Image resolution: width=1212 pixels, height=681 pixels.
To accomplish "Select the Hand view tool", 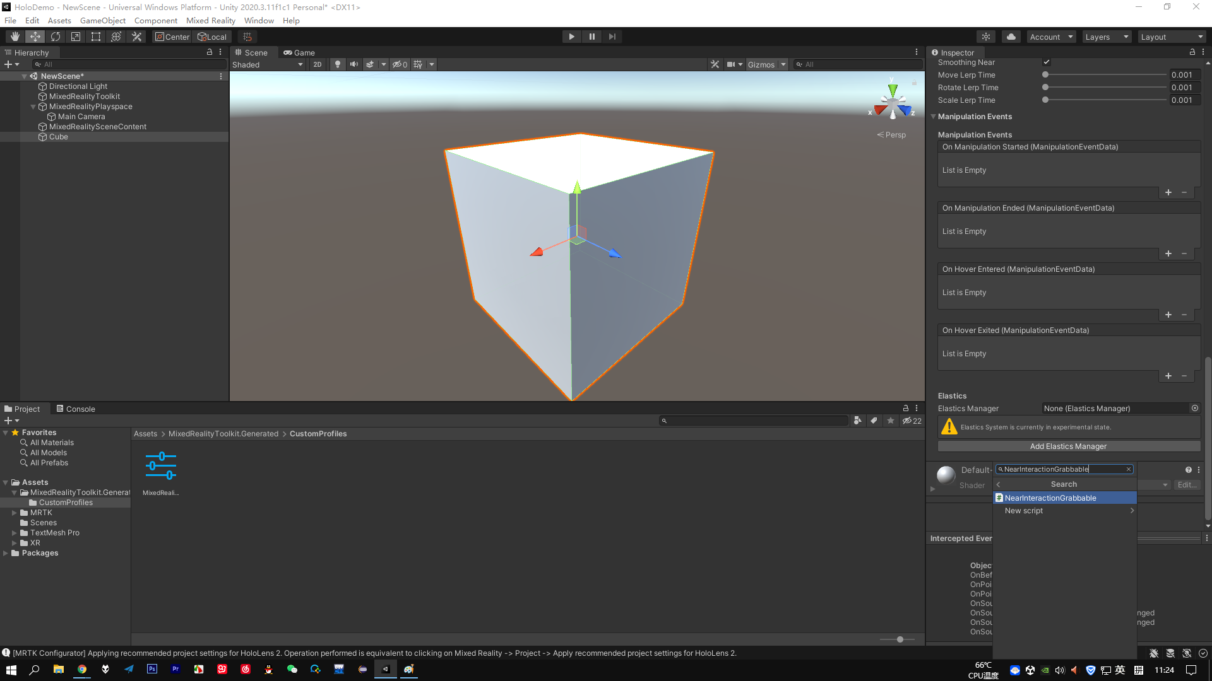I will click(x=15, y=36).
